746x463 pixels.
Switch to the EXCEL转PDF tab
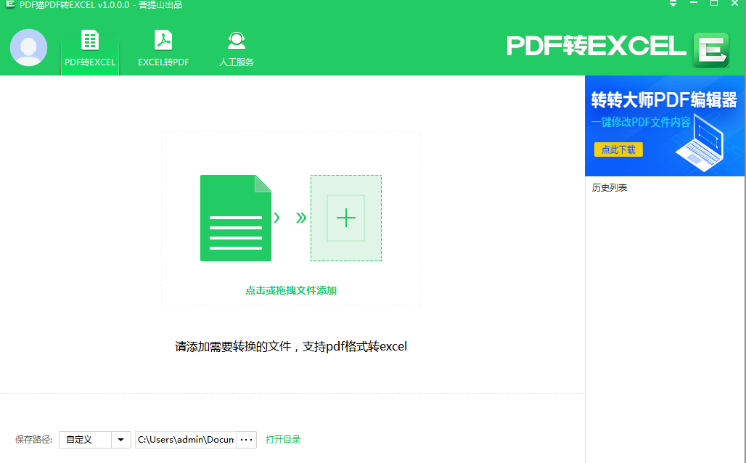pyautogui.click(x=163, y=49)
